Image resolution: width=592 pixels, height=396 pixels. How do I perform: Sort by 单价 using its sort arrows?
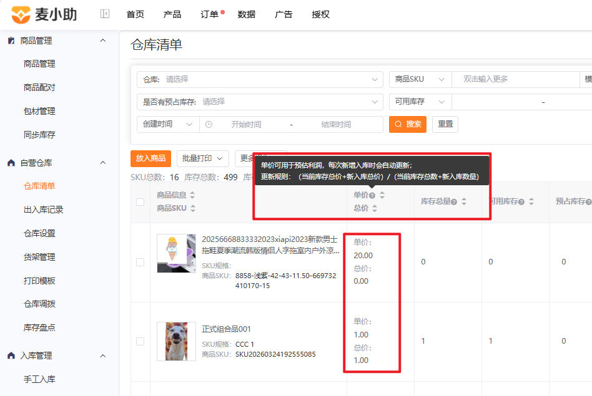(382, 195)
